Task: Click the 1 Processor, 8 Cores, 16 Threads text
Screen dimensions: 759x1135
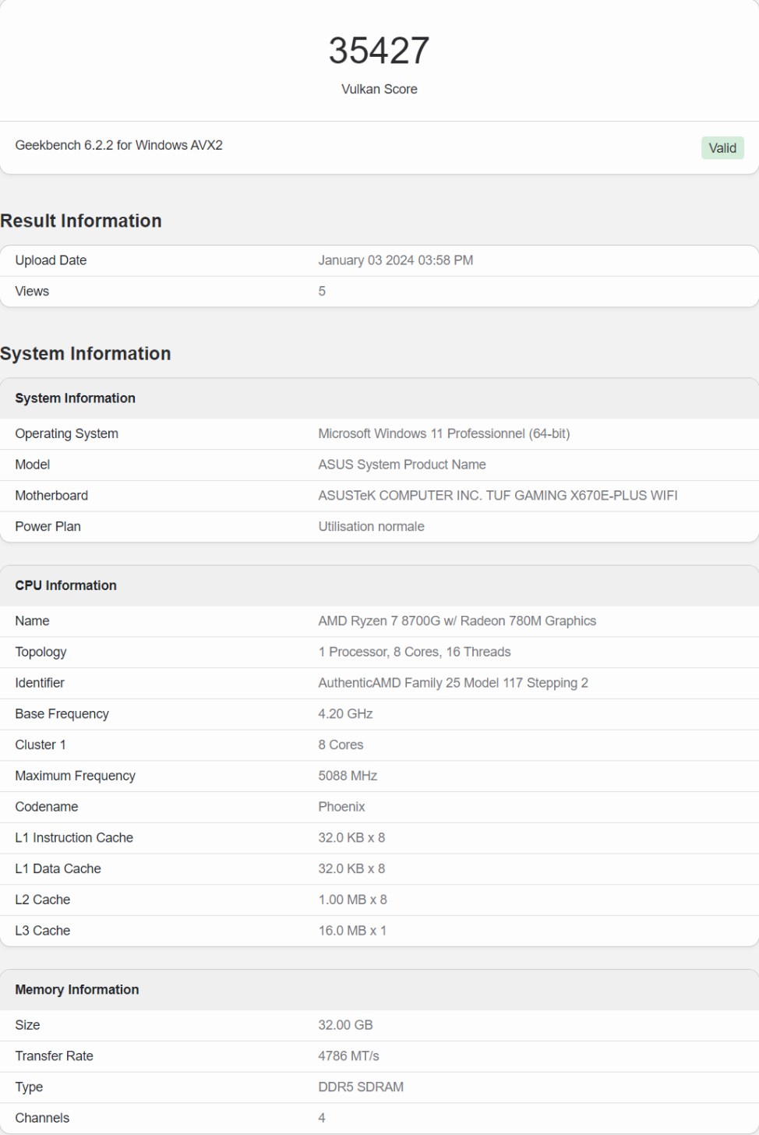Action: [x=414, y=652]
